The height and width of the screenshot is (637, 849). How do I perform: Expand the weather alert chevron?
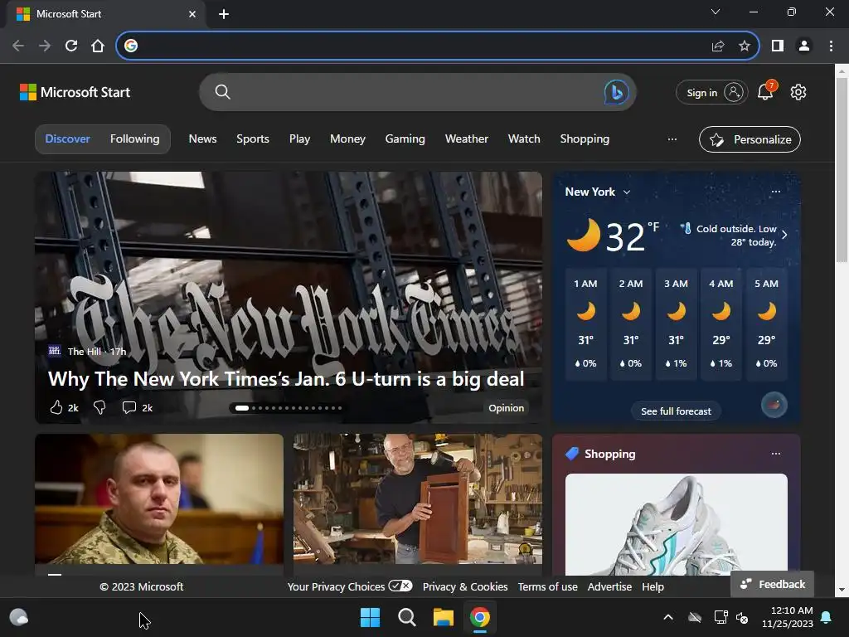click(x=784, y=235)
